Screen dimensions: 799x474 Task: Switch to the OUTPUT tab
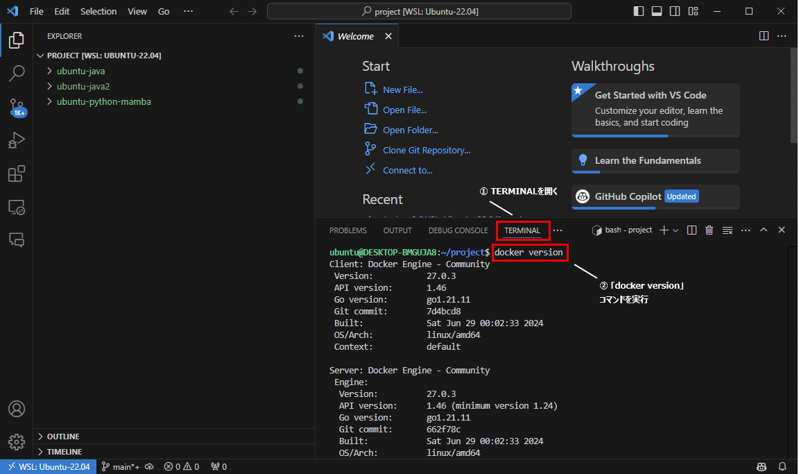tap(397, 230)
